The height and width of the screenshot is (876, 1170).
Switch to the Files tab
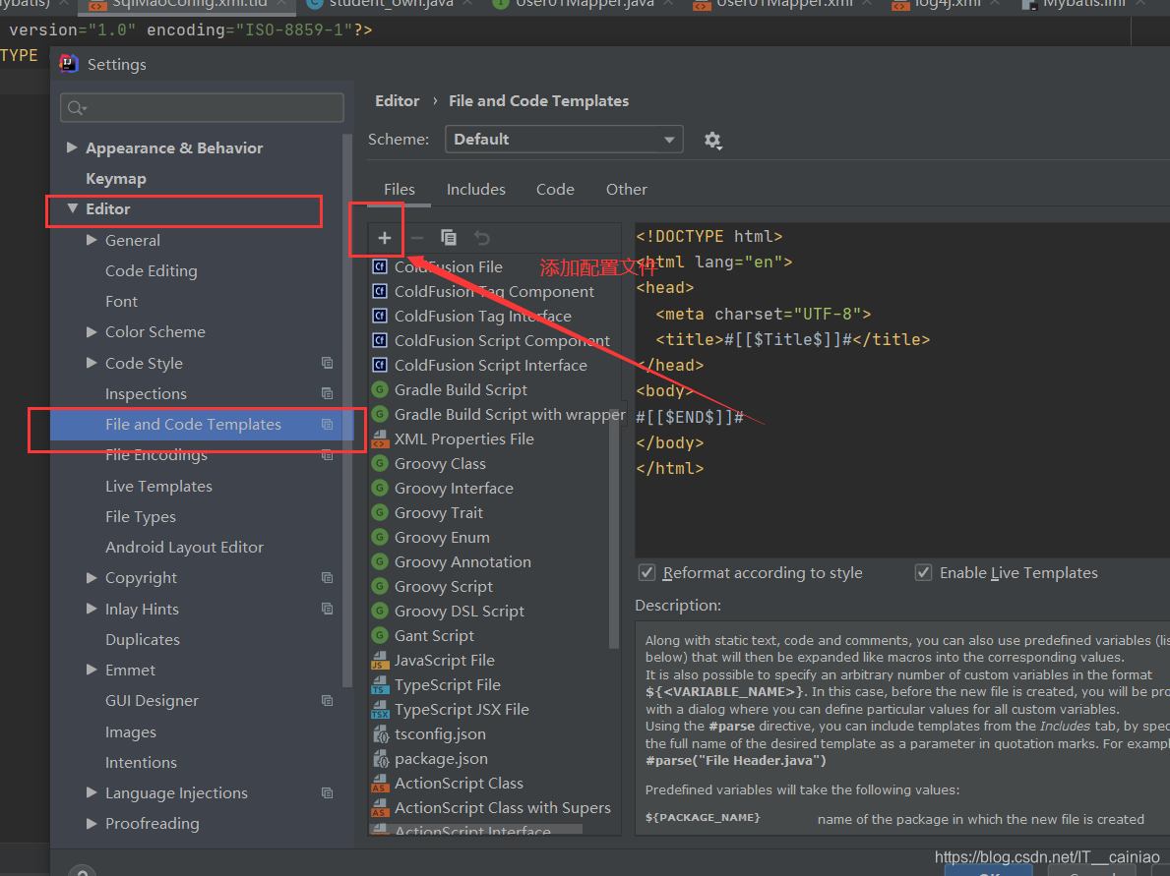click(x=400, y=190)
